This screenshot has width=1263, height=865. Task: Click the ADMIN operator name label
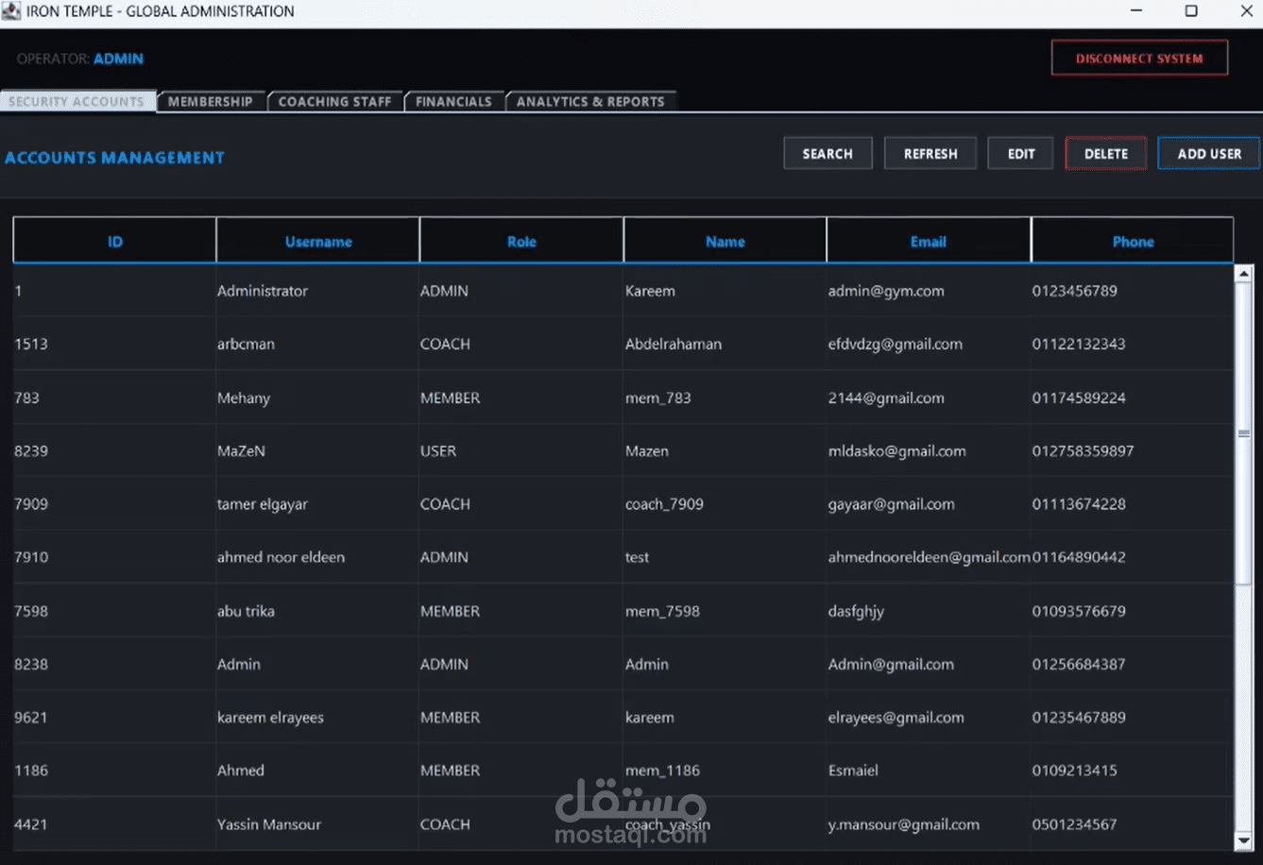[x=118, y=59]
